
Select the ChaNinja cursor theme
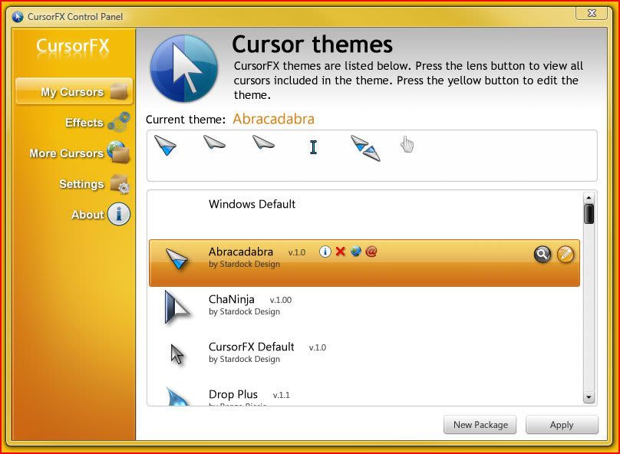click(232, 300)
